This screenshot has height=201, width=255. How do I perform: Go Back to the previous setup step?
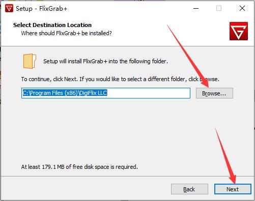(189, 189)
